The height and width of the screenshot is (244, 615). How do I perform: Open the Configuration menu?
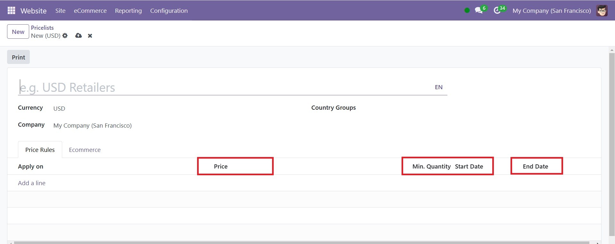169,11
